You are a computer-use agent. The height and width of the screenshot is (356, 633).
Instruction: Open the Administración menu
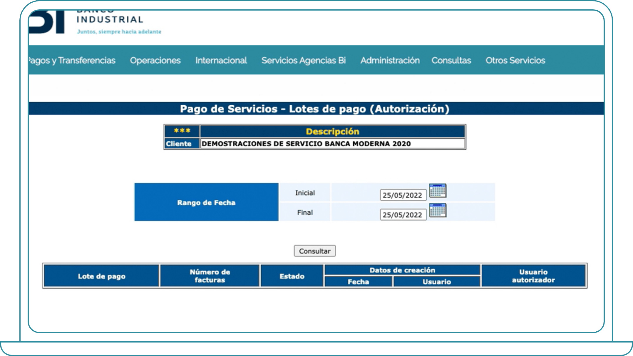click(x=390, y=60)
